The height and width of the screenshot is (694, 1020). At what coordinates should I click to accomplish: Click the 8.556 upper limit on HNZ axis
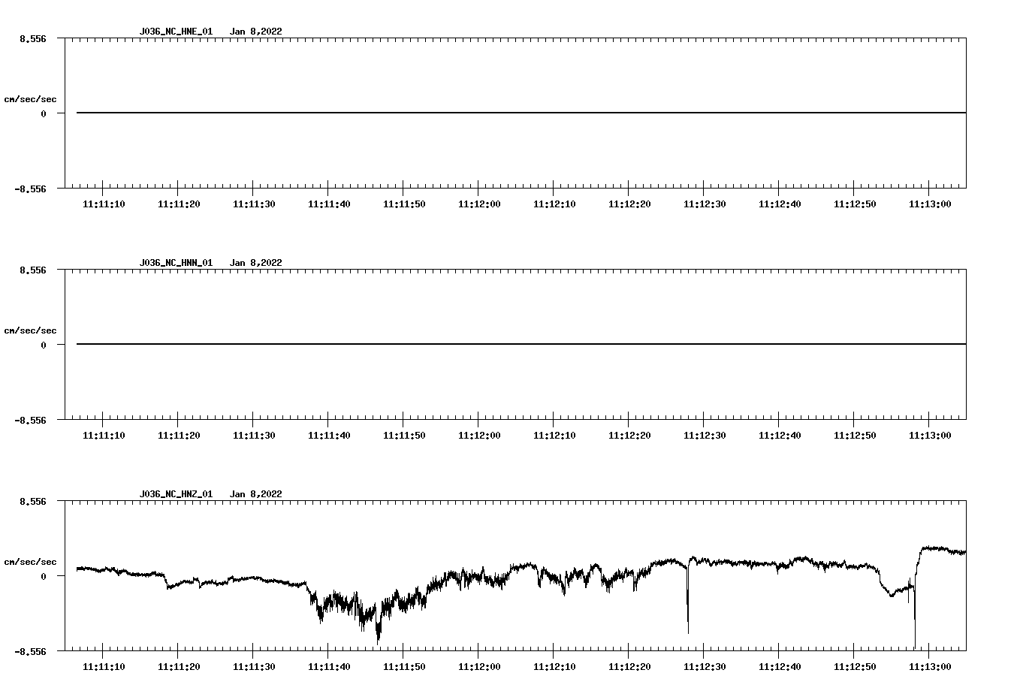click(33, 501)
